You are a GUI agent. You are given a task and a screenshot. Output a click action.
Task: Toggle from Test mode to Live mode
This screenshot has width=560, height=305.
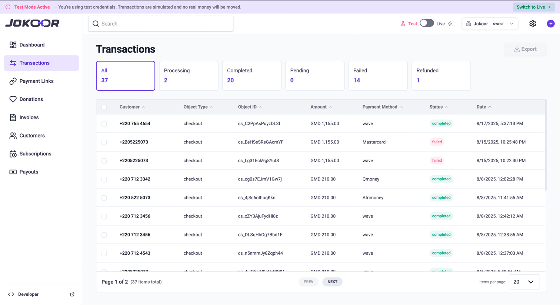coord(427,23)
